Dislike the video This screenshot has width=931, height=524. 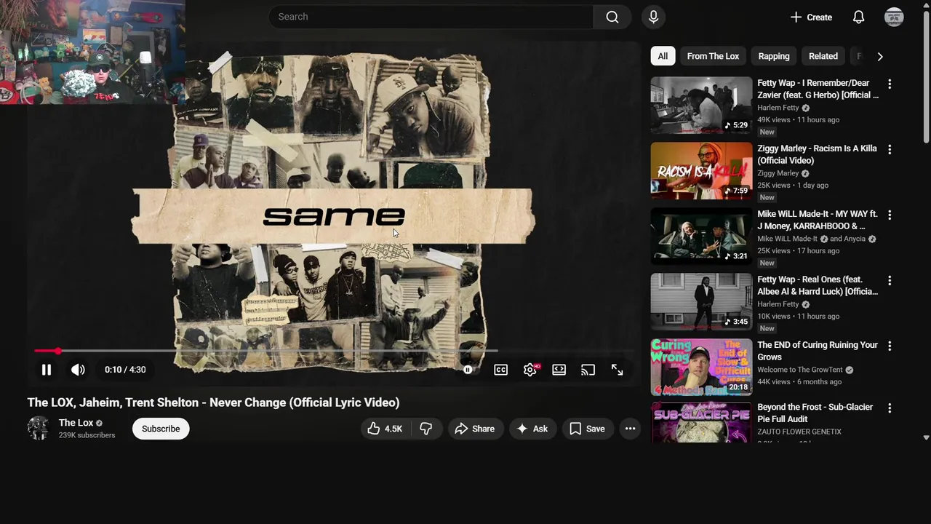coord(426,429)
